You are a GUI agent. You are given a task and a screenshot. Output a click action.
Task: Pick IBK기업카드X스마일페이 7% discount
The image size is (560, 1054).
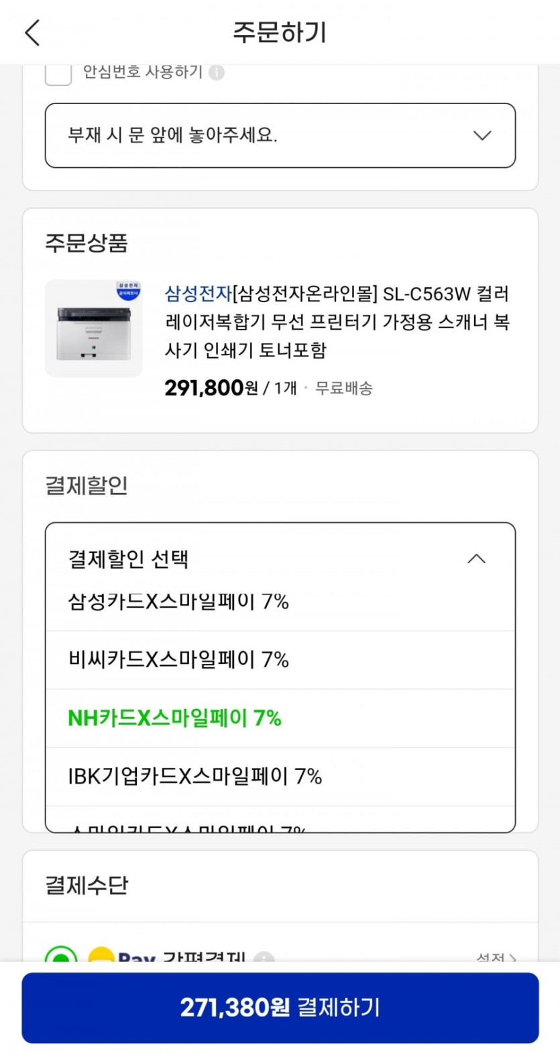tap(195, 777)
